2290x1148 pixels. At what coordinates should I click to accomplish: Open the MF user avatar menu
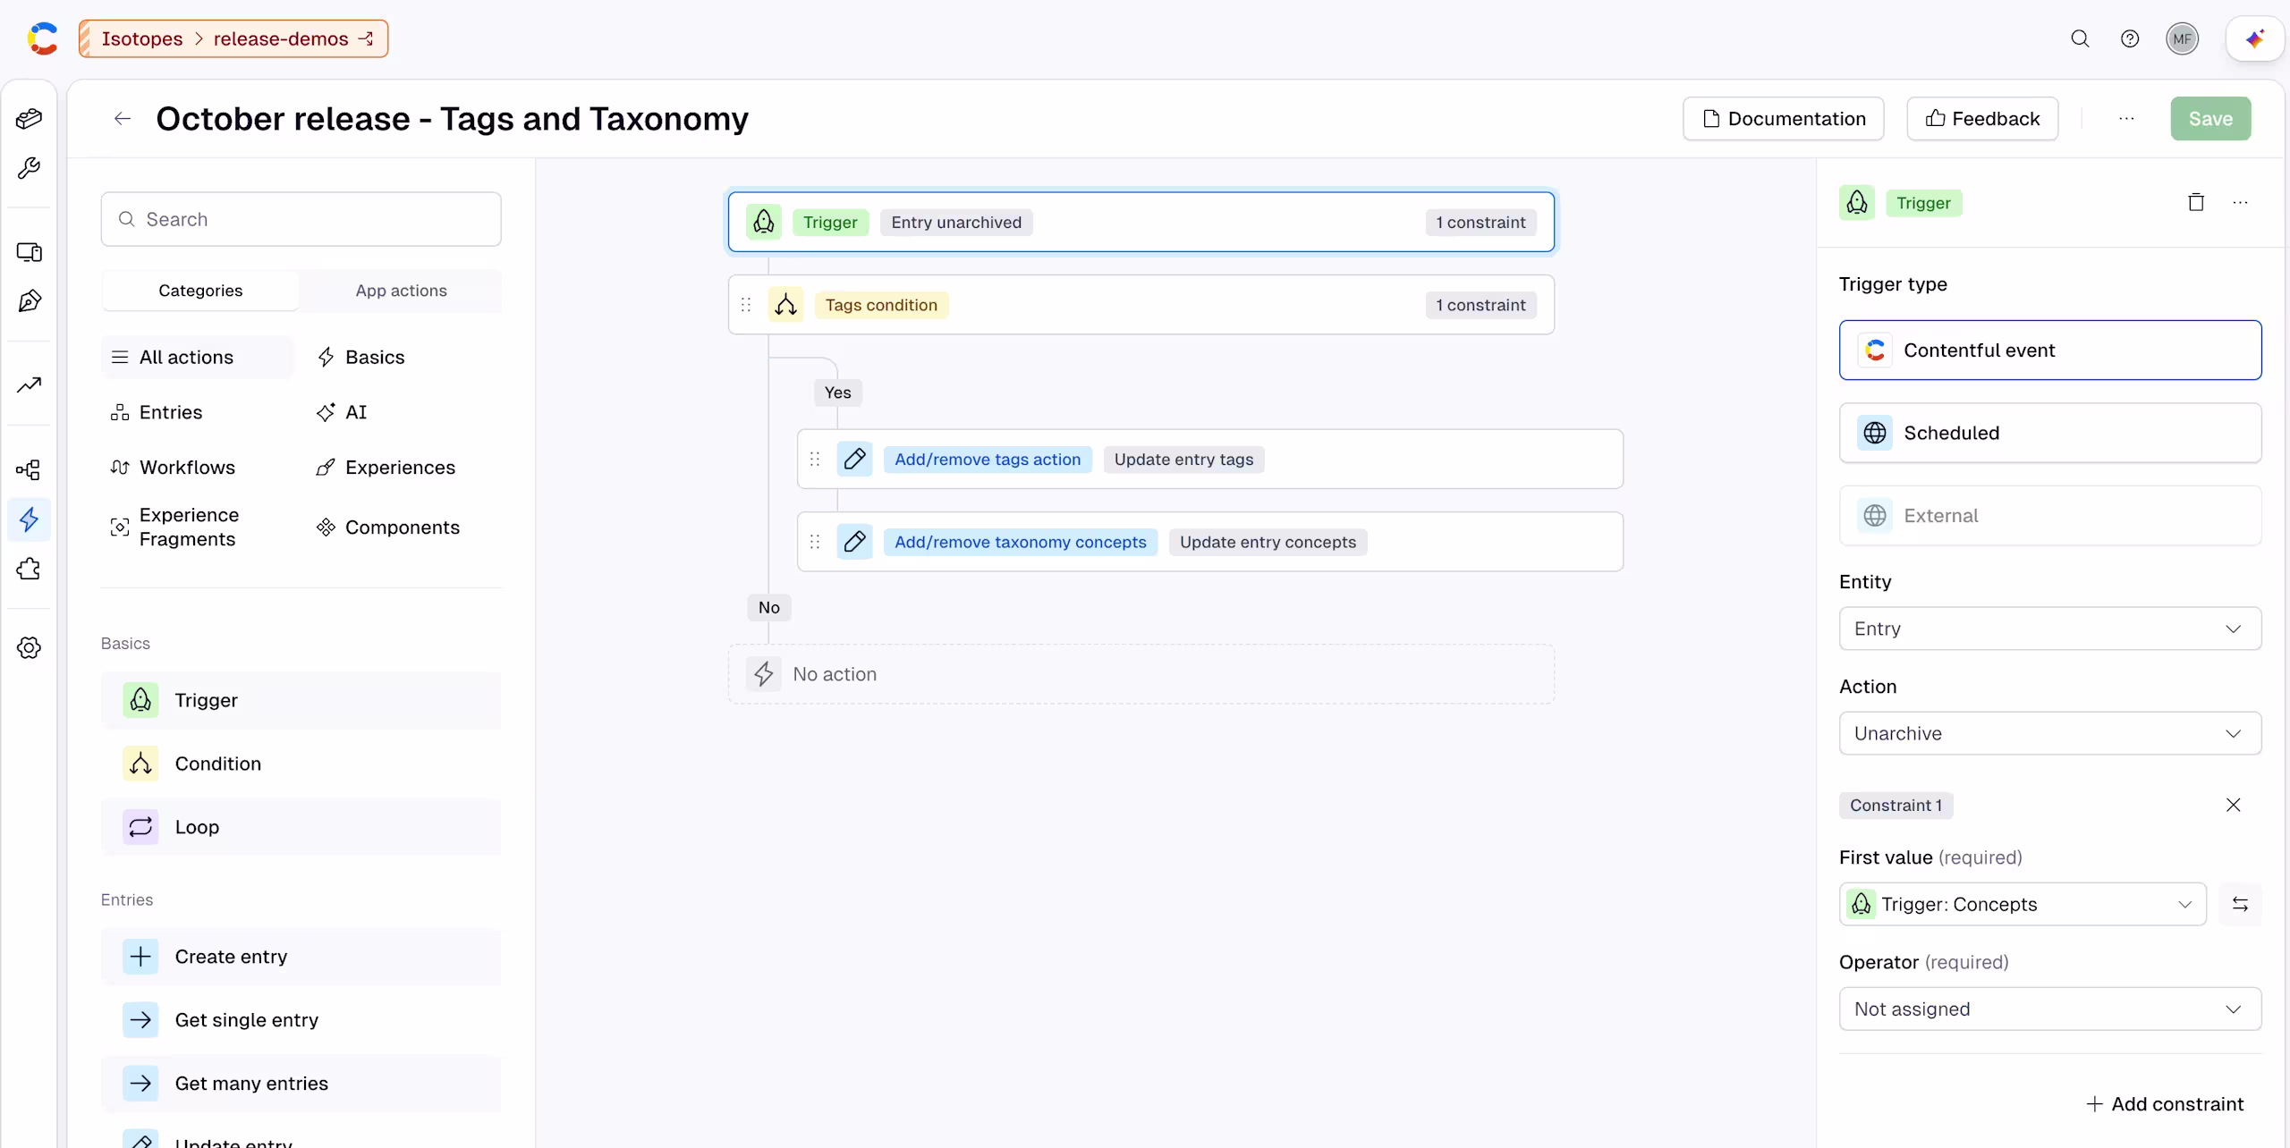[x=2182, y=38]
